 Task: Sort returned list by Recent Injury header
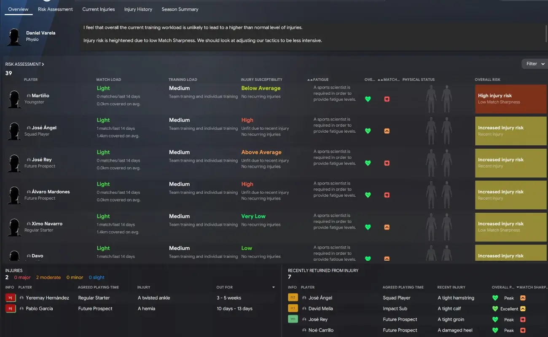click(x=451, y=287)
